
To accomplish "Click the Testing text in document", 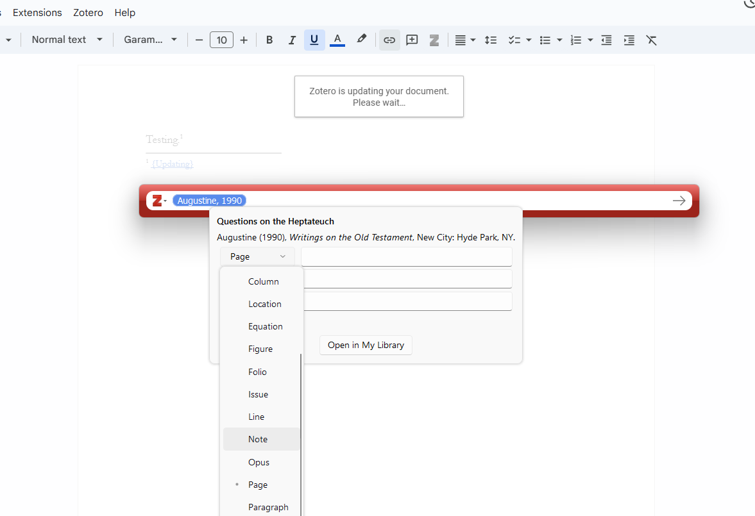I will point(162,140).
